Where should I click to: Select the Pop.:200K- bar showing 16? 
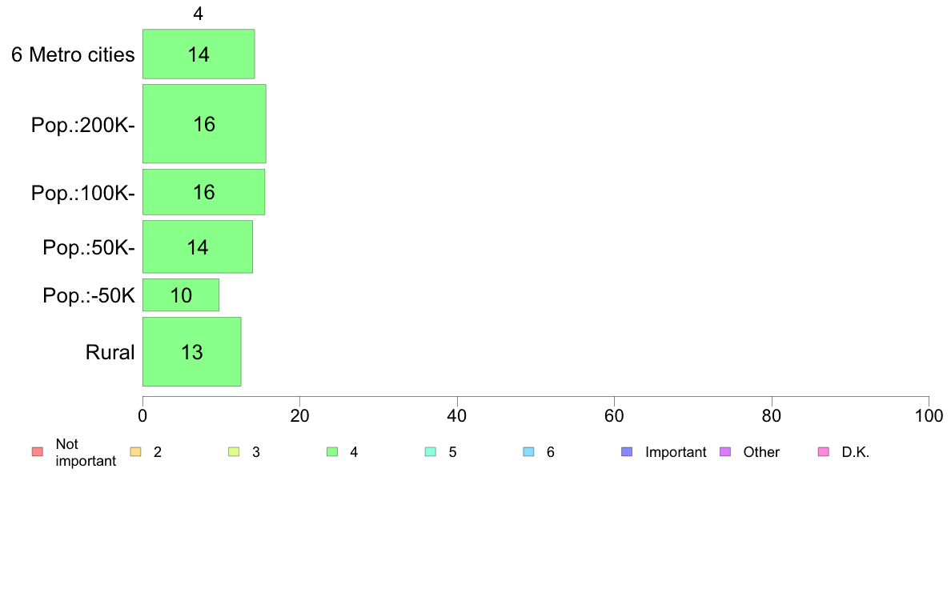pyautogui.click(x=204, y=124)
